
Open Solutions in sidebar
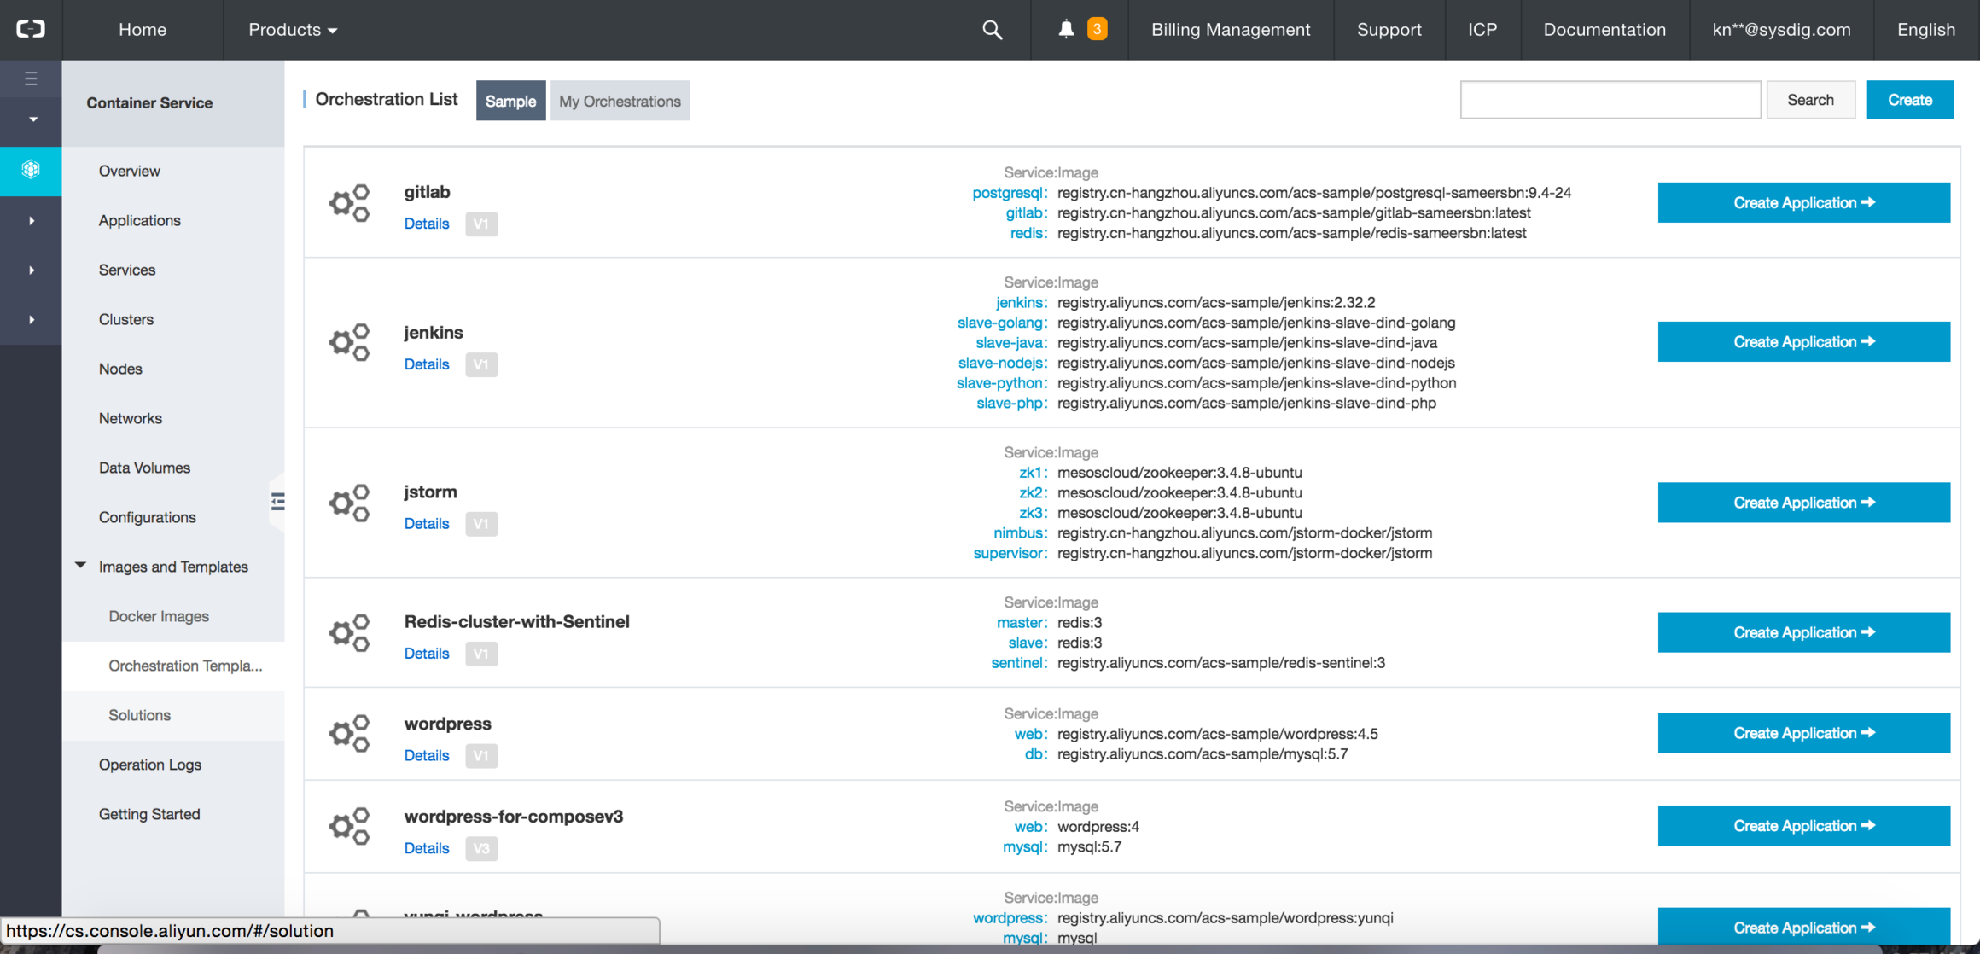tap(140, 715)
